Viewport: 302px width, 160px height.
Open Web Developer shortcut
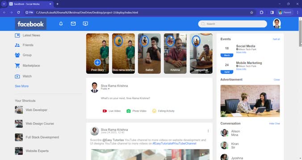click(31, 110)
